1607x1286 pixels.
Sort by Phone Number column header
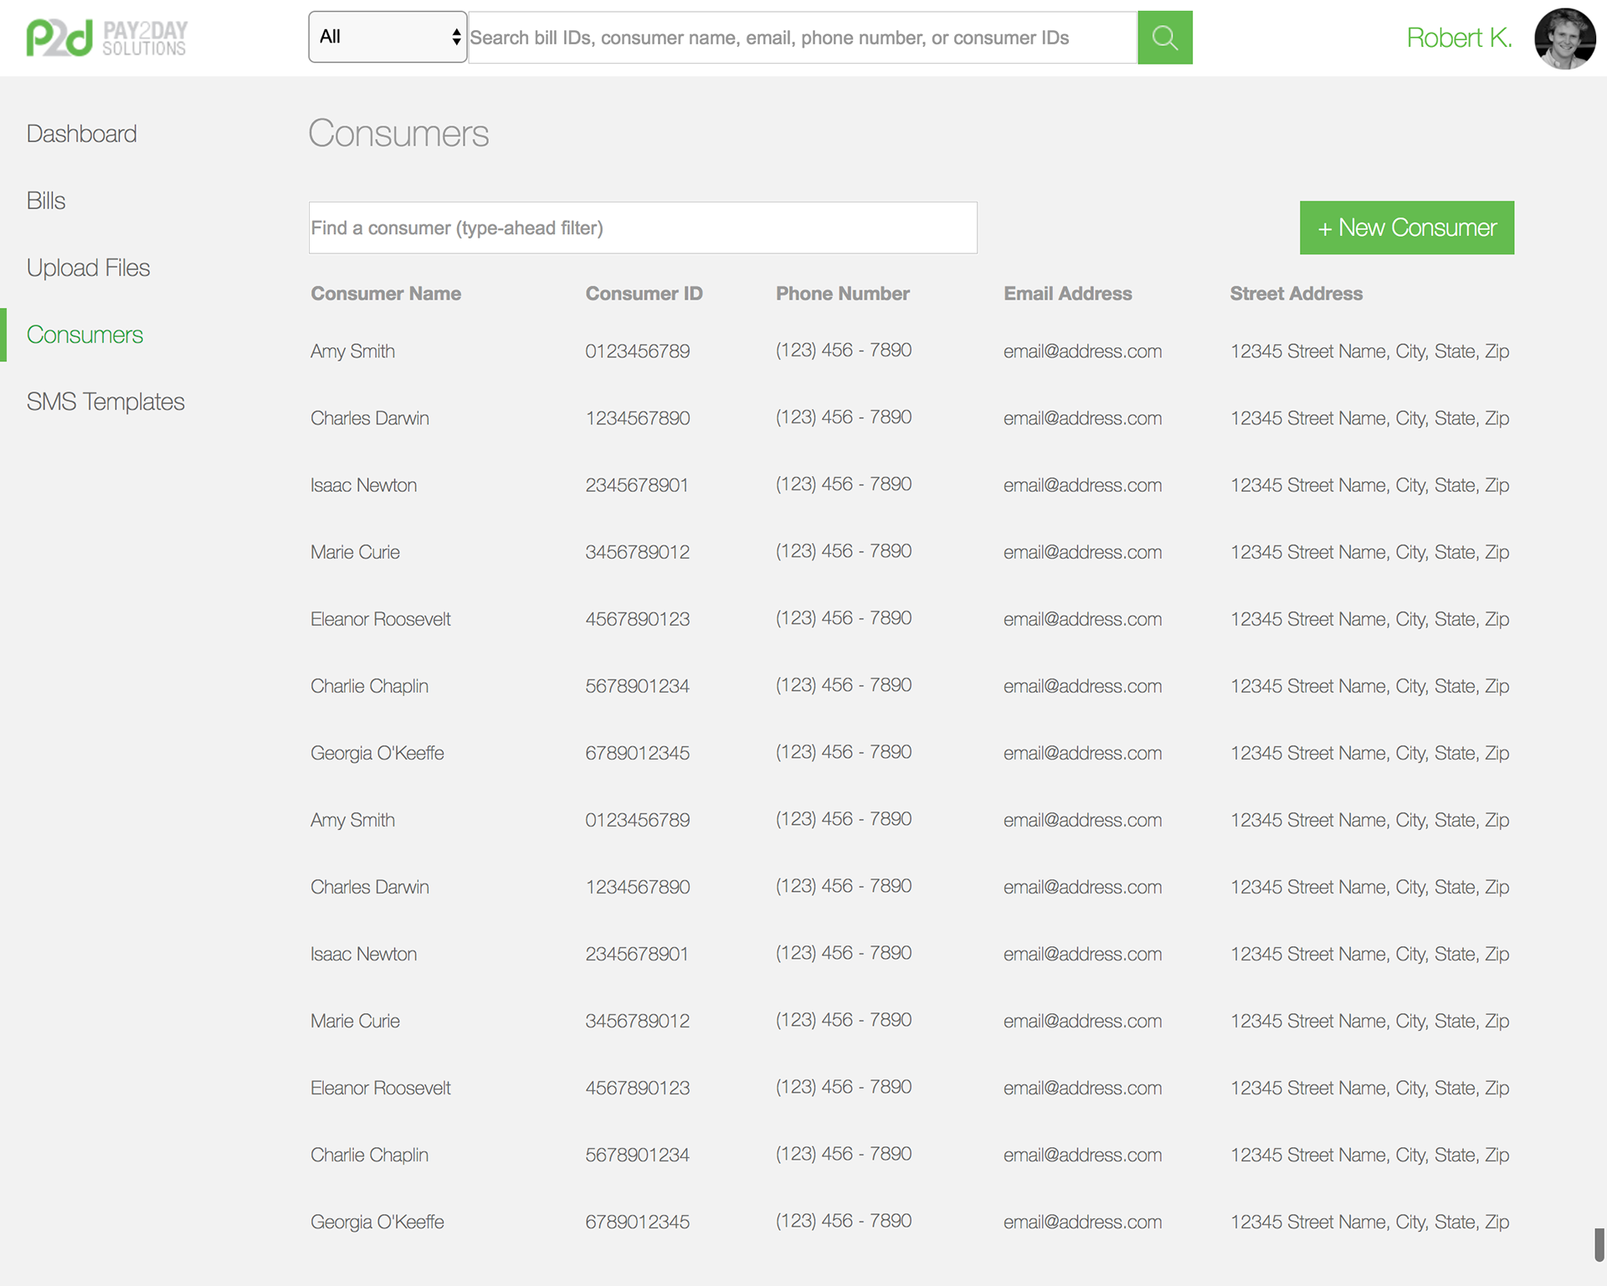(x=842, y=294)
